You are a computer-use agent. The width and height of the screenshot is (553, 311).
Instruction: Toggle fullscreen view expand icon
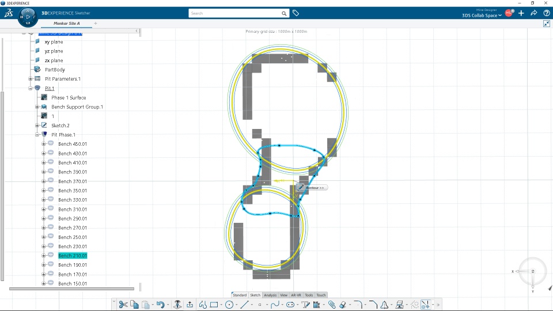pos(547,24)
